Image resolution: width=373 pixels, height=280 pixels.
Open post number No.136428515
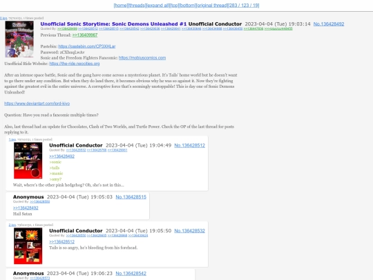point(131,197)
